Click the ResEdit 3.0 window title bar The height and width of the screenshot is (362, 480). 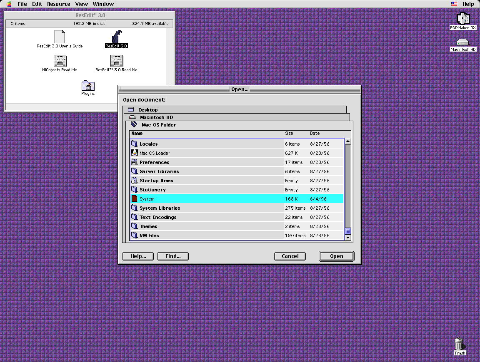90,15
